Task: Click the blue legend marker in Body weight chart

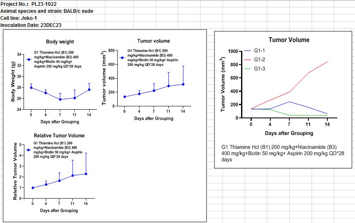Action: [29, 60]
